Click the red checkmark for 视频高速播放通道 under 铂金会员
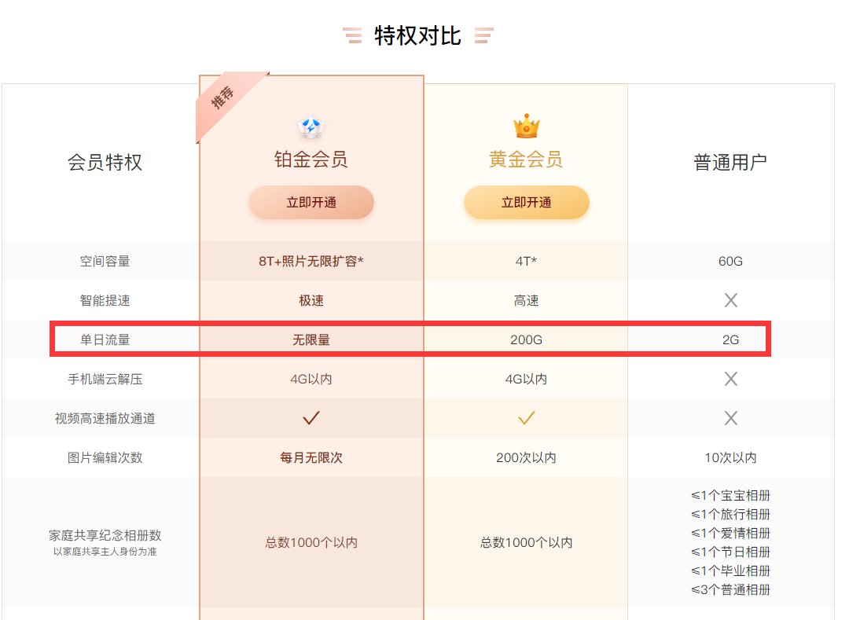Viewport: 849px width, 620px height. [311, 418]
